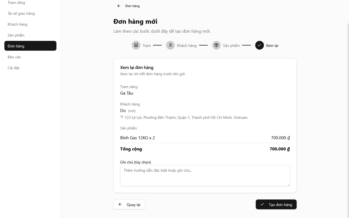Click the Xem lại checkmark step icon

tap(260, 45)
